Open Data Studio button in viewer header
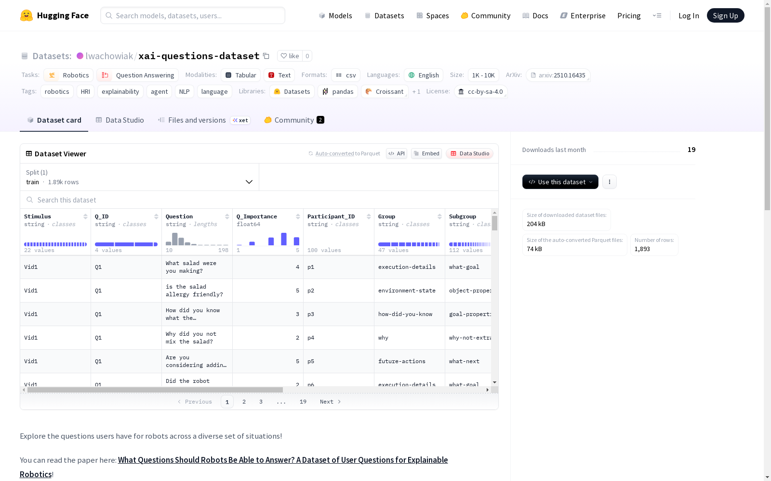The width and height of the screenshot is (771, 481). pyautogui.click(x=469, y=153)
